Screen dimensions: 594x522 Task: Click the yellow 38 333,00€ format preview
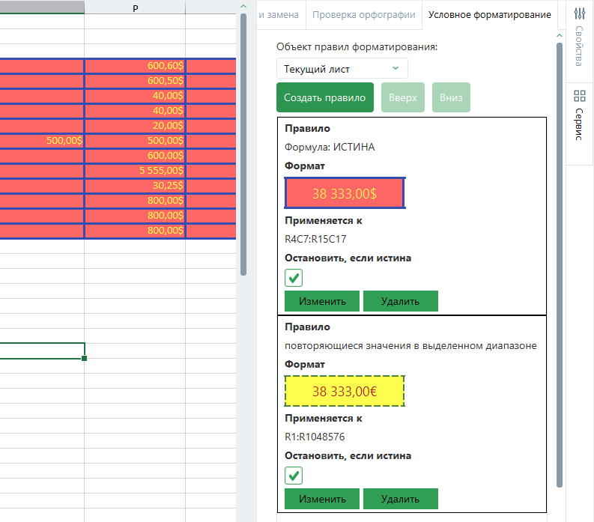click(x=345, y=391)
